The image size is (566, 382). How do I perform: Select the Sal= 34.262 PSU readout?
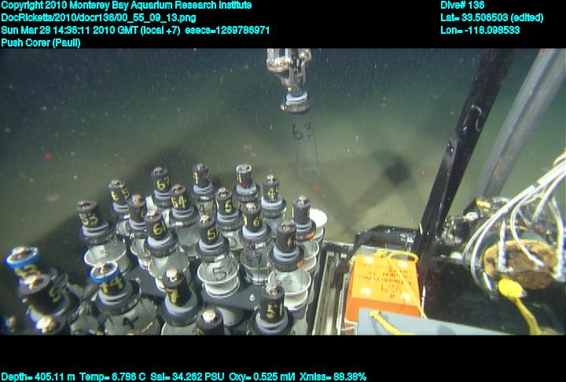point(187,377)
